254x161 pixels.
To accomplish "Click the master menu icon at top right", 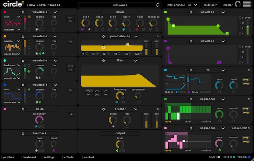I will click(x=248, y=5).
